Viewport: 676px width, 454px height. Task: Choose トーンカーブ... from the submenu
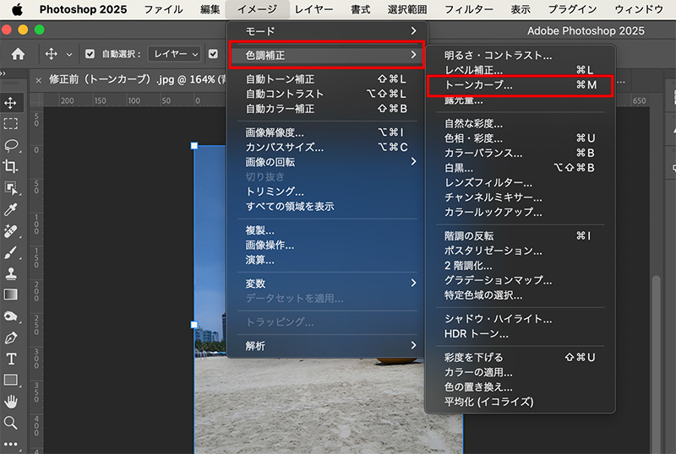tap(520, 85)
